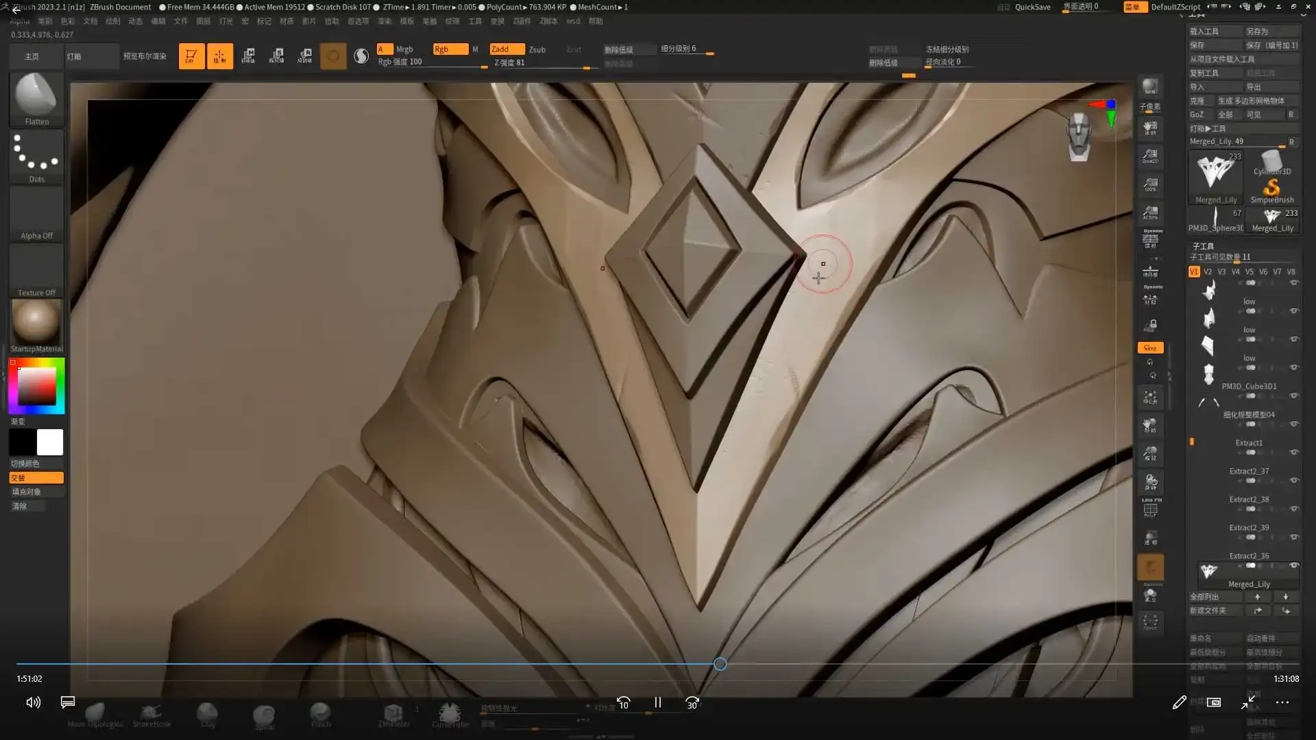Select the Draw mode icon
The image size is (1316, 740).
pos(219,56)
